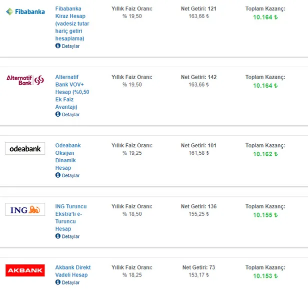Click the Akbank red logo

pos(25,270)
